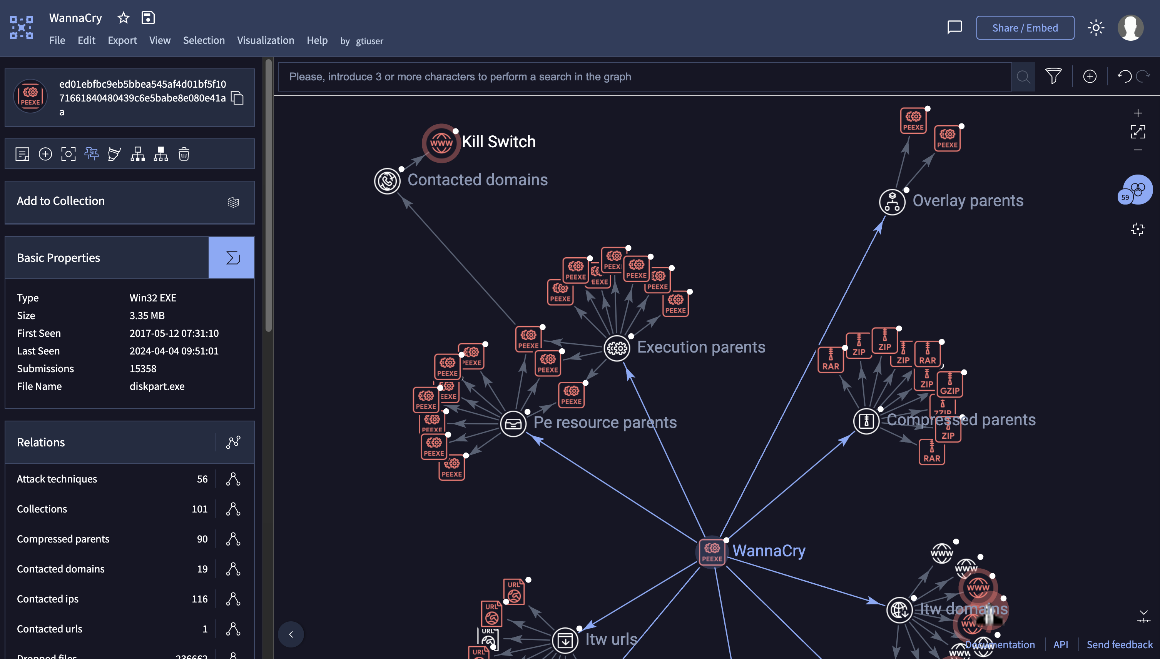This screenshot has height=659, width=1160.
Task: Save the WannaCry graph with the disk icon
Action: (148, 18)
